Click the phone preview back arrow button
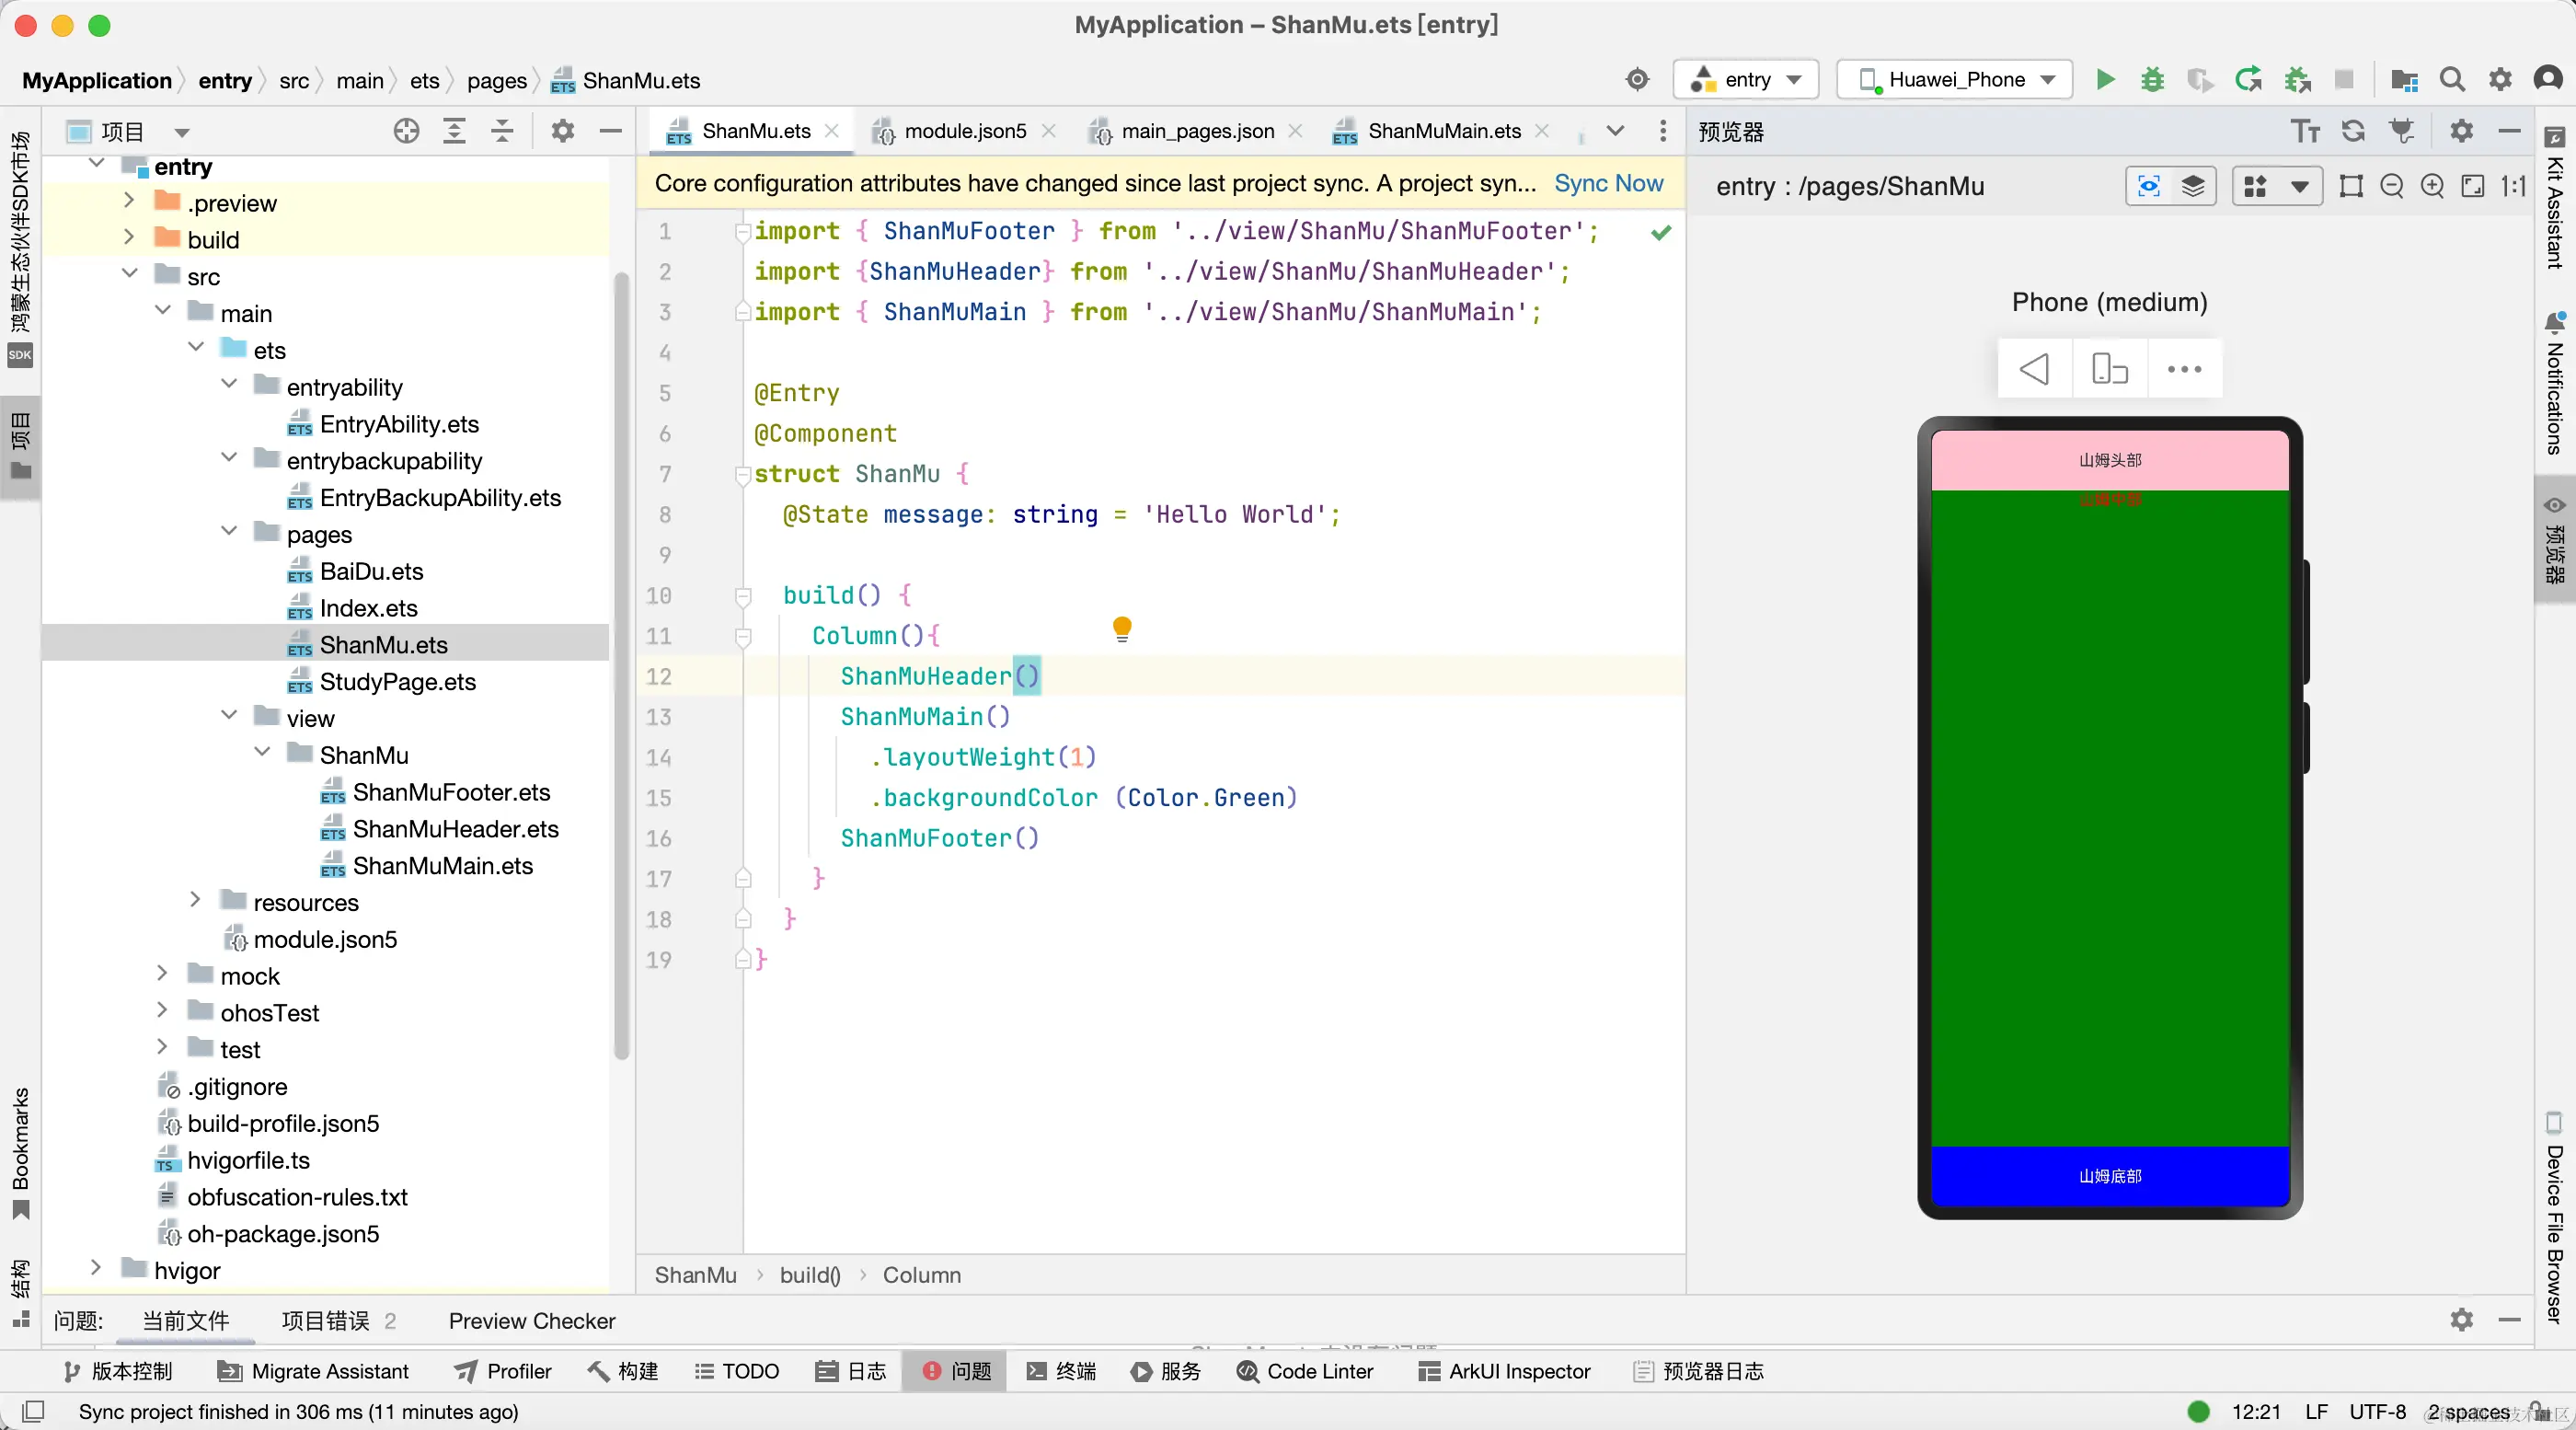This screenshot has height=1430, width=2576. coord(2034,369)
